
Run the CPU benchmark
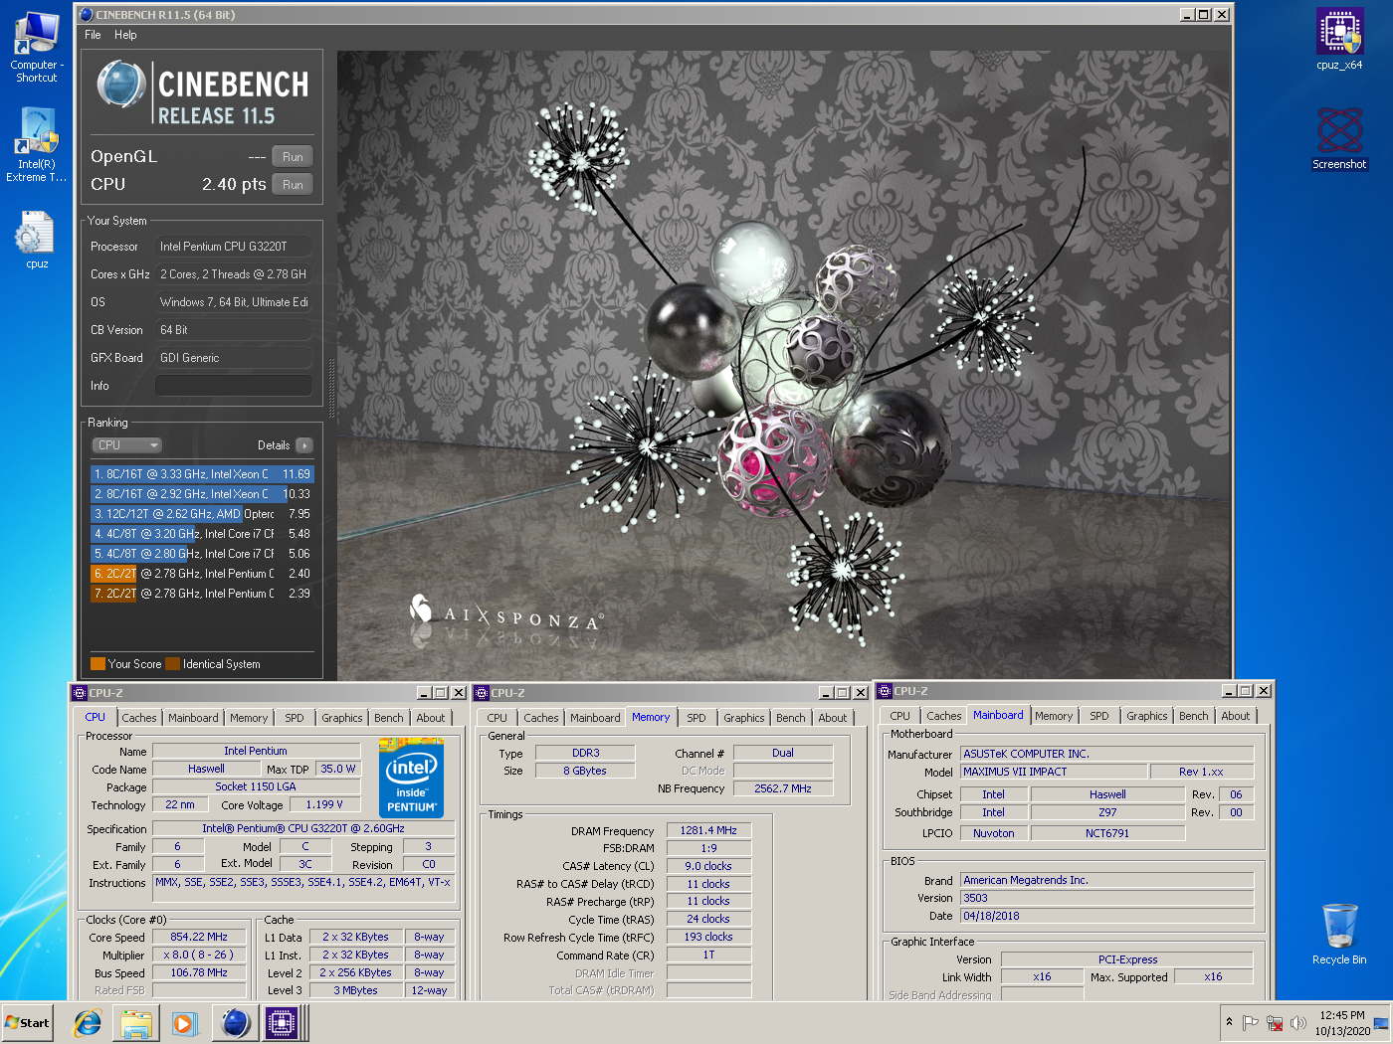pos(293,185)
